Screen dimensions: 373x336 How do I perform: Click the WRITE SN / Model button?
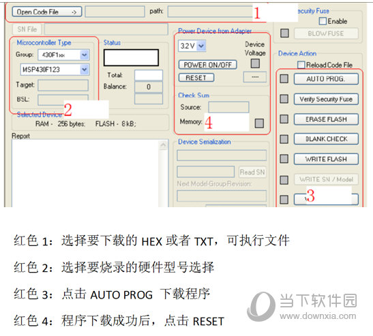tap(326, 179)
